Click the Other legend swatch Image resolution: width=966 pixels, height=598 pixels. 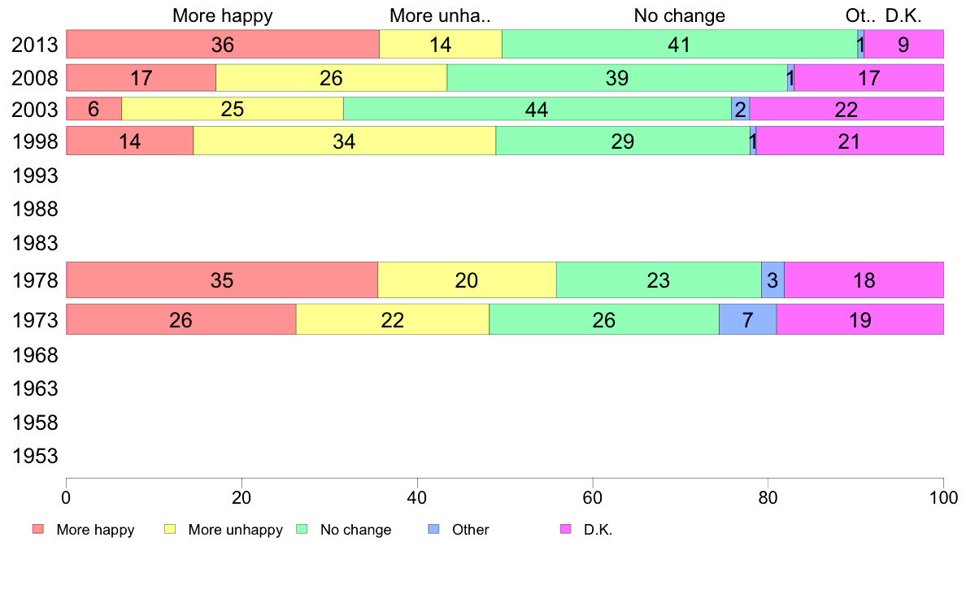pos(433,530)
